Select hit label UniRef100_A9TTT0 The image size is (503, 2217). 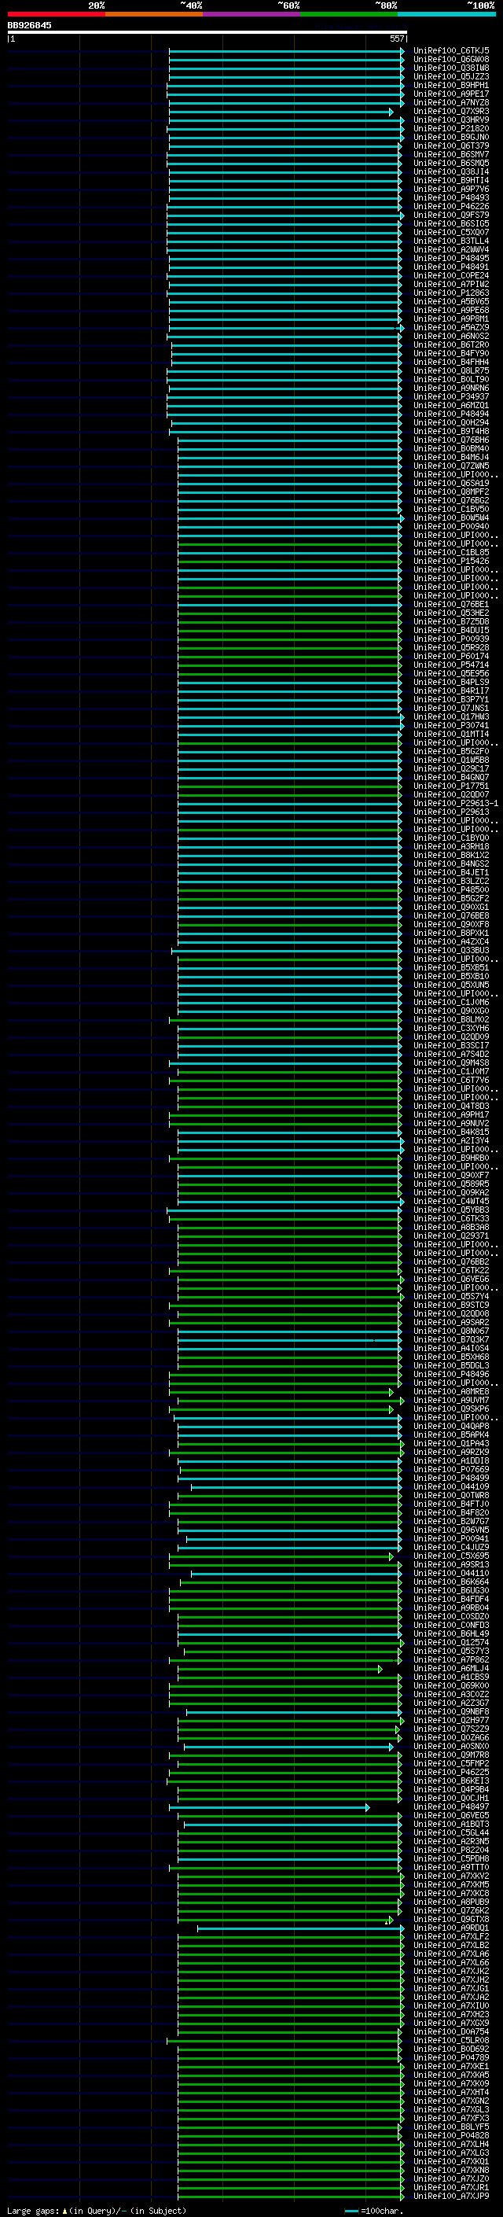coord(450,1867)
